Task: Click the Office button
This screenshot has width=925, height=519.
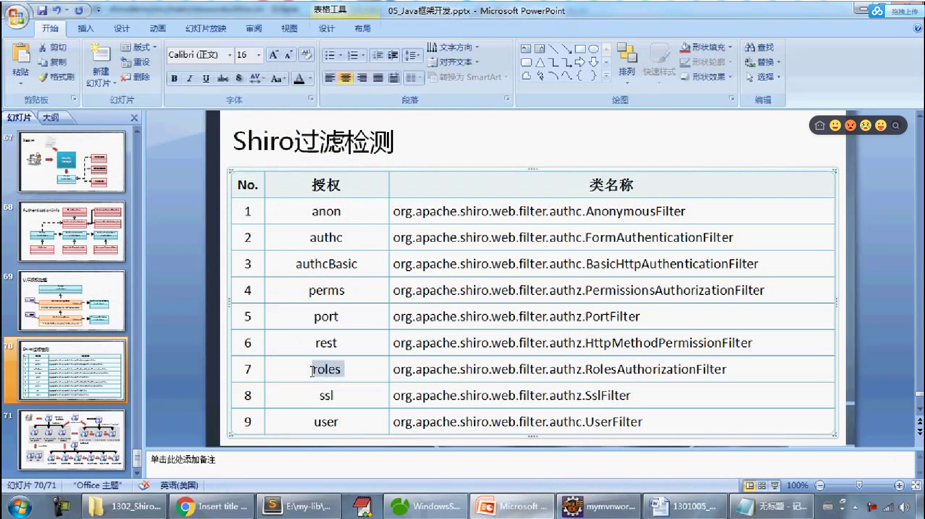Action: click(16, 17)
